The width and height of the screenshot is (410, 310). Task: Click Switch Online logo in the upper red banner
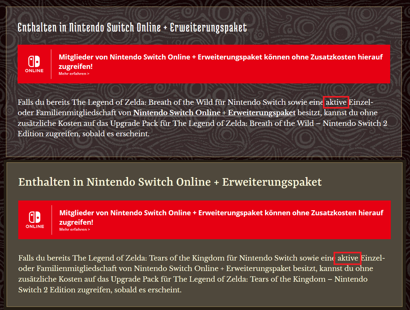coord(34,64)
